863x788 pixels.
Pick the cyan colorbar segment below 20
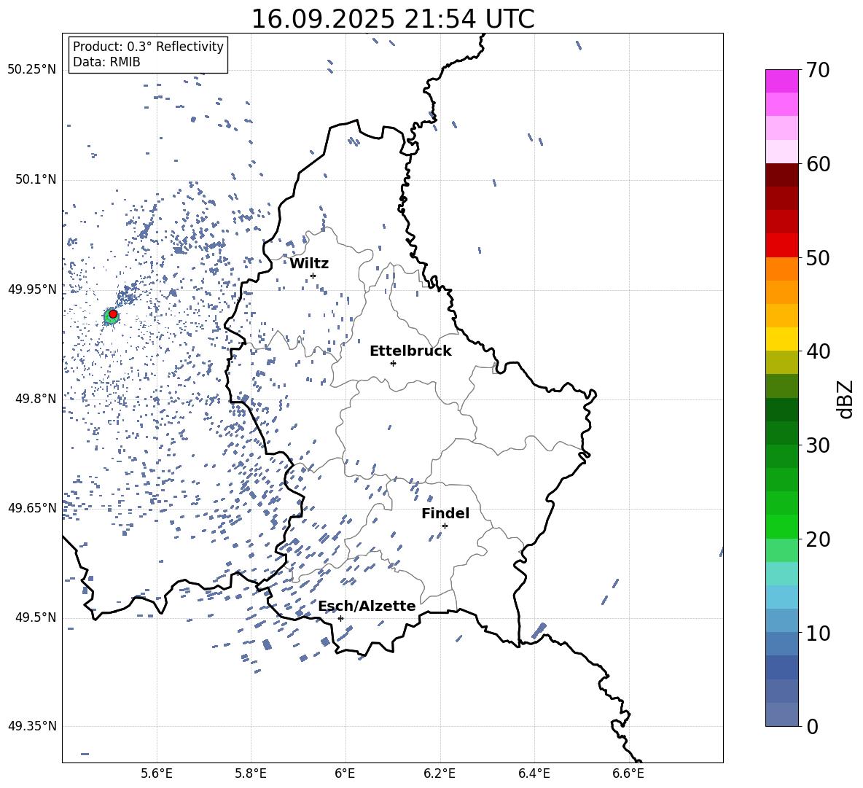781,574
